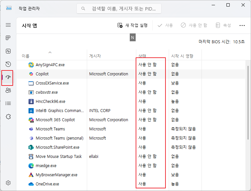Open the App history page icon
The image size is (251, 191).
click(x=8, y=64)
